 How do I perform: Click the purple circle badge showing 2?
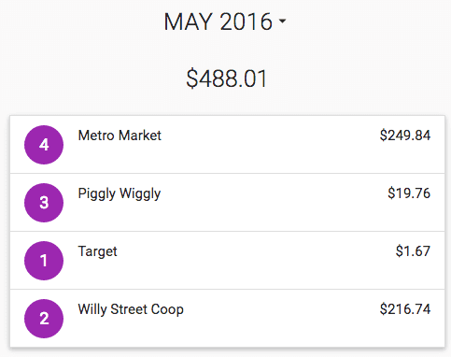(x=44, y=319)
